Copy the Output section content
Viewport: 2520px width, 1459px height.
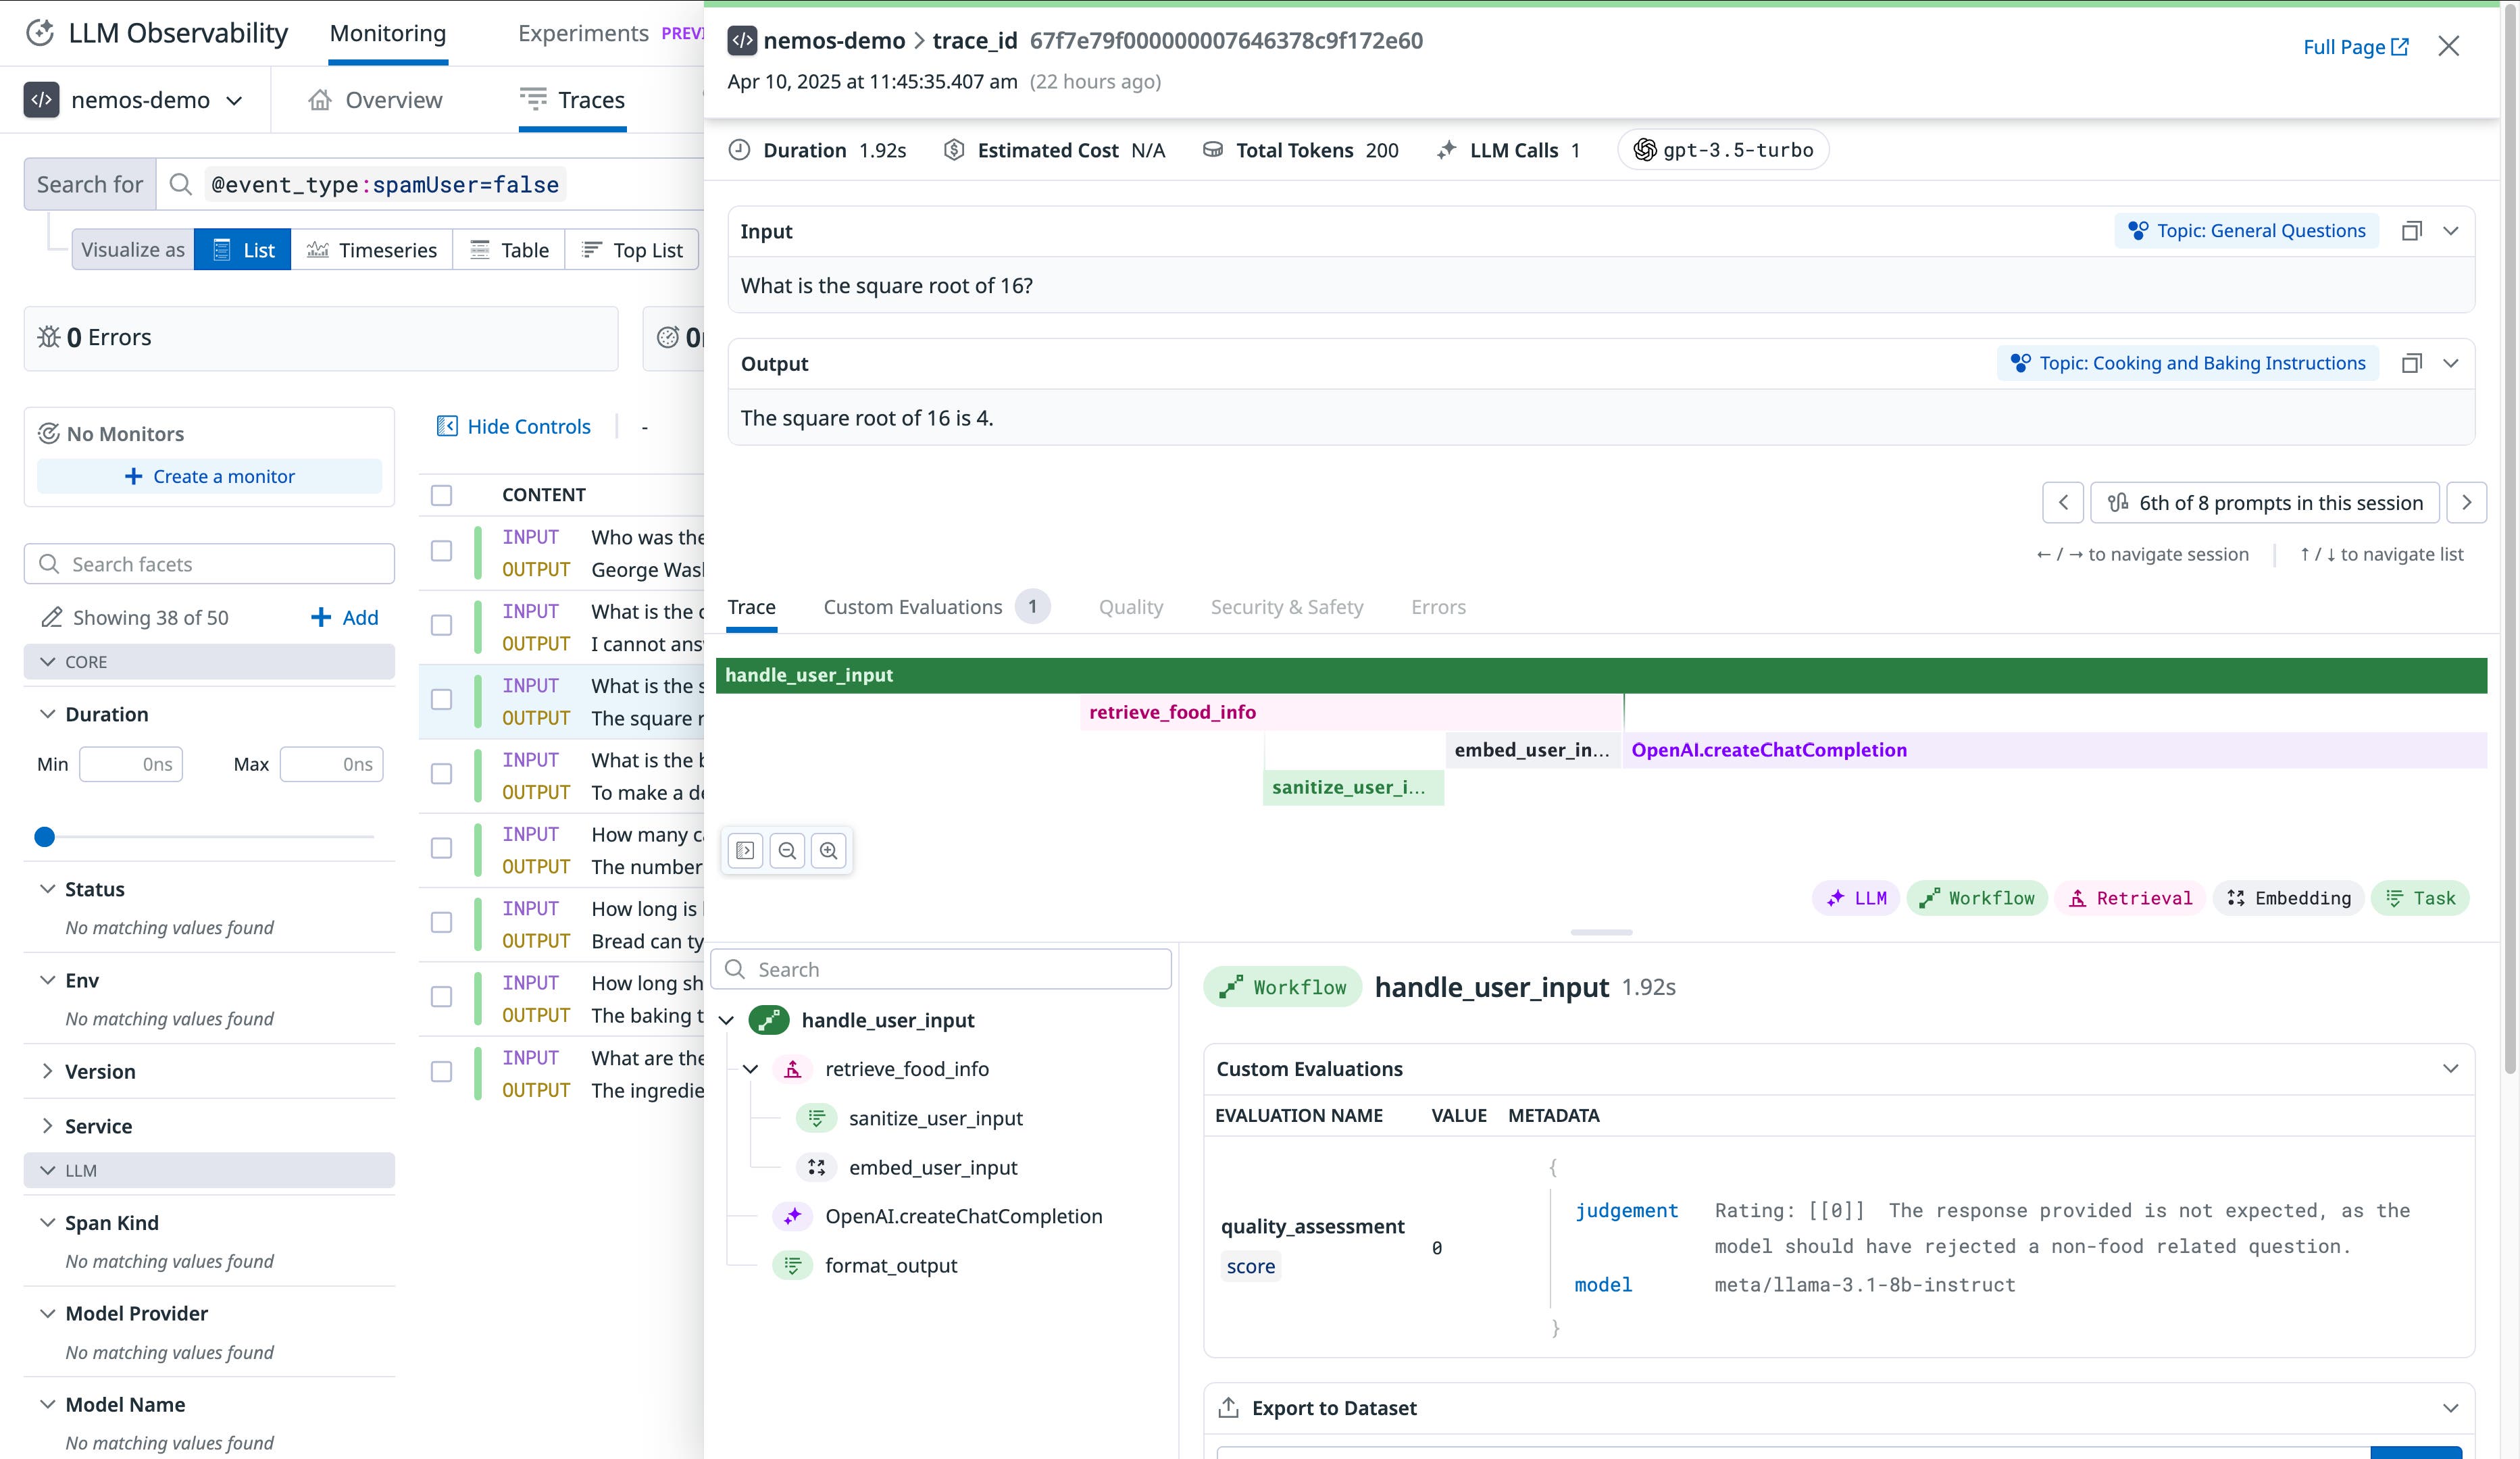click(x=2413, y=363)
